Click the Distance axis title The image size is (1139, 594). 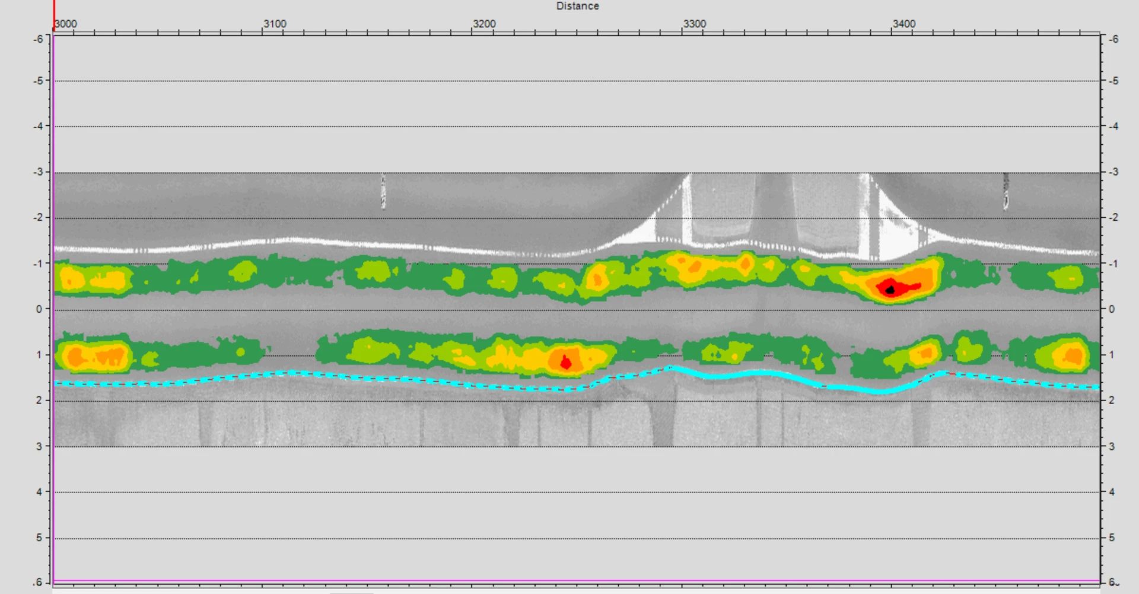577,6
